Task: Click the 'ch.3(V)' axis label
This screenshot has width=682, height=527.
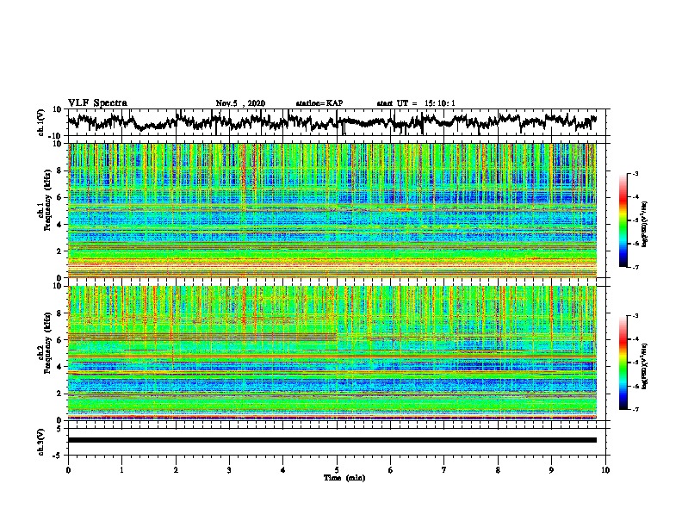Action: [41, 442]
